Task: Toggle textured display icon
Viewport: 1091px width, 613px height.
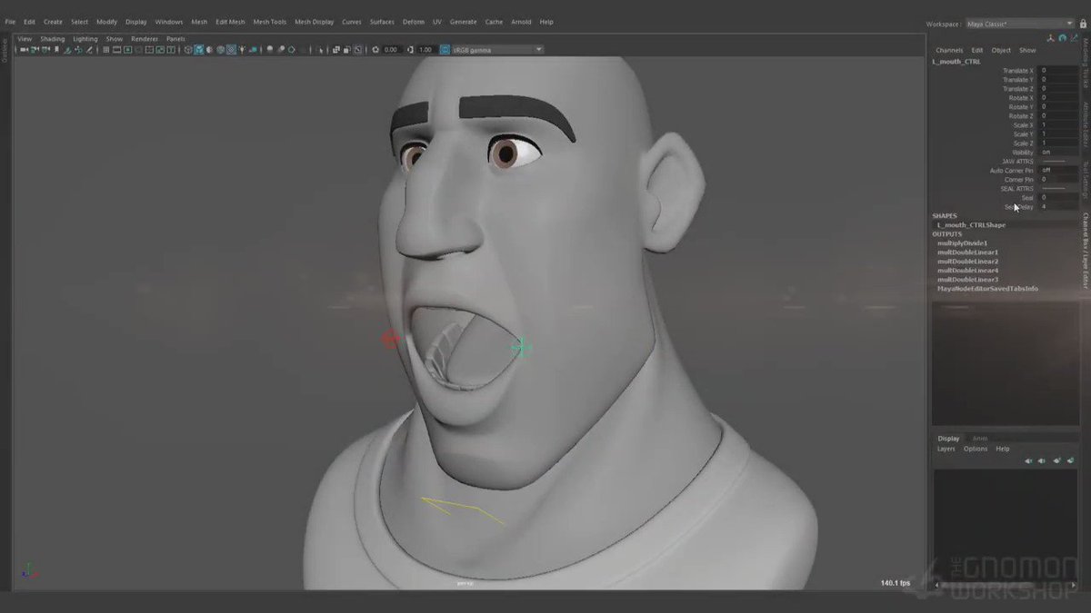Action: [x=231, y=49]
